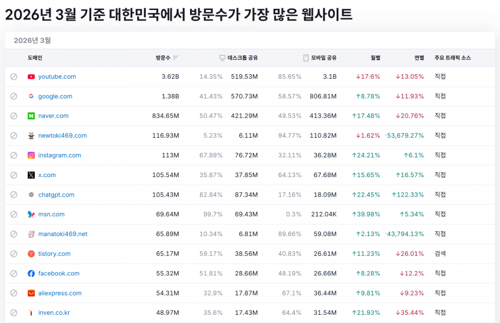The width and height of the screenshot is (500, 323).
Task: Click the exclude circle icon beside naver.com
Action: [x=14, y=116]
